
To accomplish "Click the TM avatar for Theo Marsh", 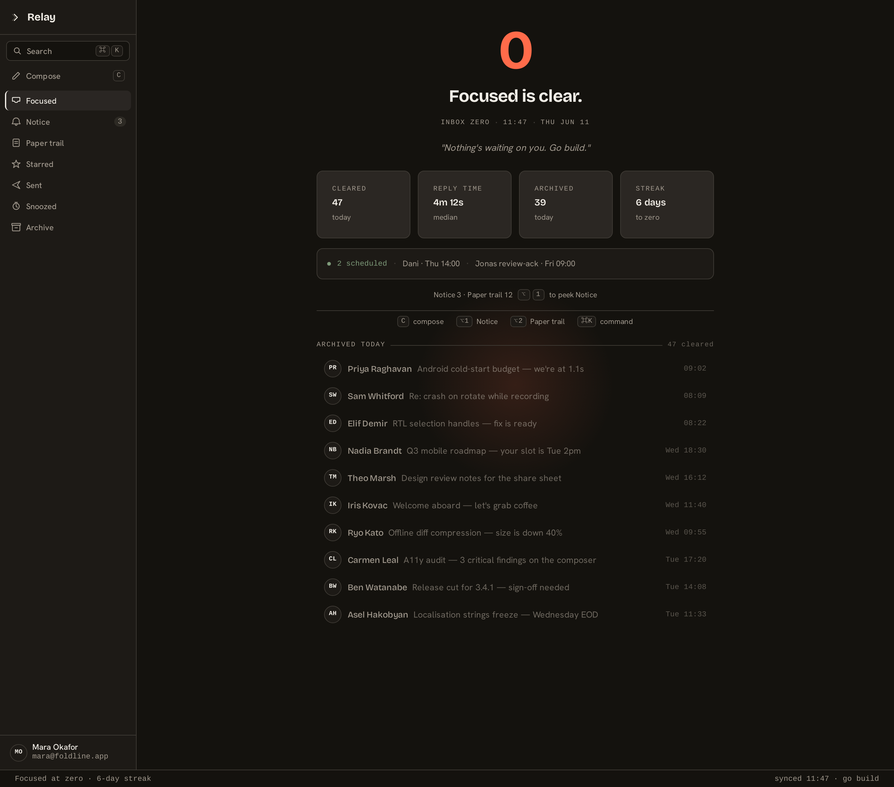I will click(332, 478).
